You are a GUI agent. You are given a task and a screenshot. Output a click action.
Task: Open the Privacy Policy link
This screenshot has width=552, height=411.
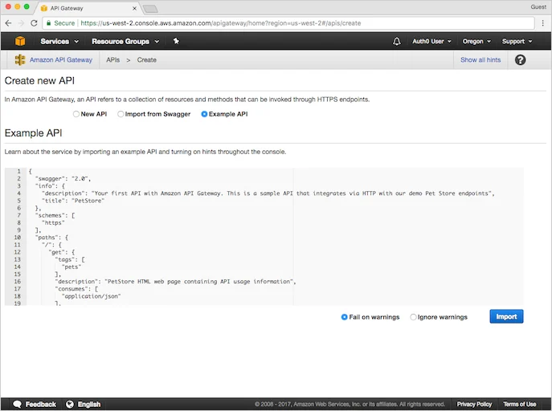click(x=474, y=404)
